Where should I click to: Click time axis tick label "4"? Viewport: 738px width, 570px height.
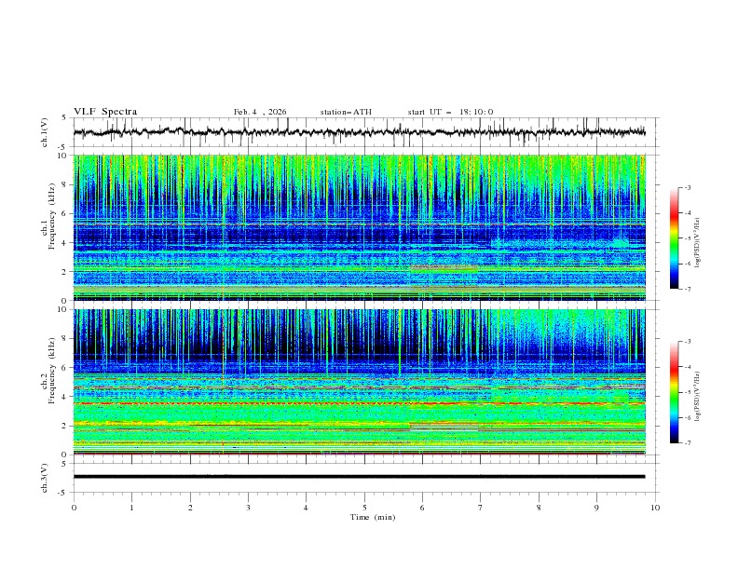307,508
